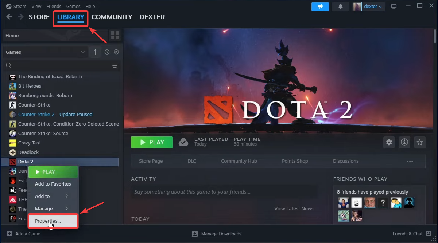
Task: Open View Latest News
Action: pos(294,208)
